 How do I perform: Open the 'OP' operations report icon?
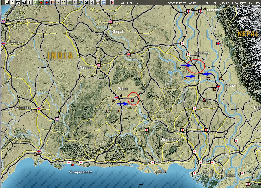92,3
